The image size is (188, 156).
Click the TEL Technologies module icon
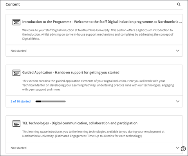[16, 124]
